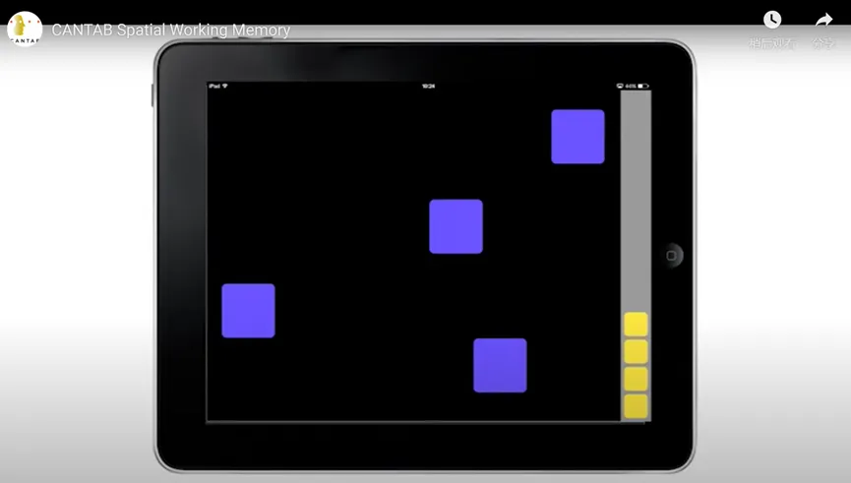Open the CANTAB Spatial Working Memory title link
The image size is (851, 483).
pyautogui.click(x=170, y=30)
